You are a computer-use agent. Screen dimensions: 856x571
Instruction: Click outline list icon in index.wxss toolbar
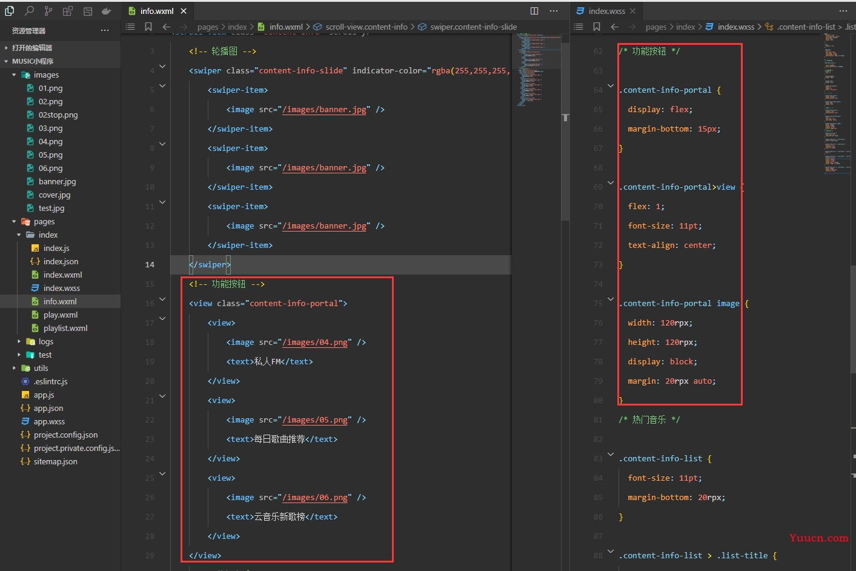click(579, 27)
